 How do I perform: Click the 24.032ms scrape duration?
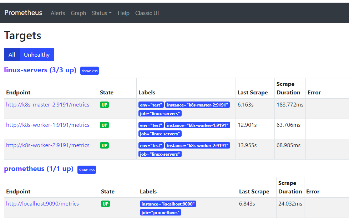[x=290, y=204]
